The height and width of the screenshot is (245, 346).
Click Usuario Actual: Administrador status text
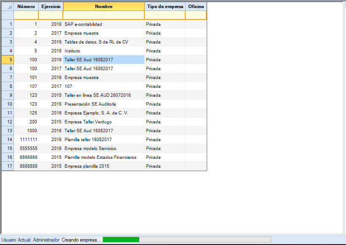[30, 240]
